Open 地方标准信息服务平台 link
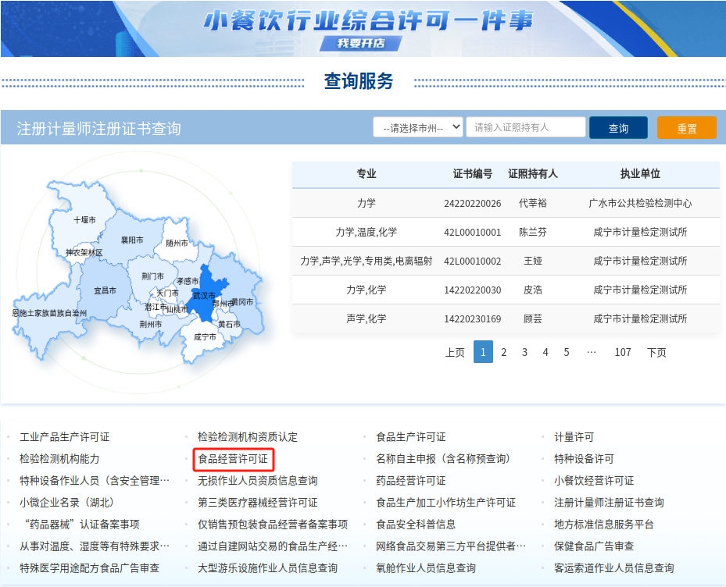This screenshot has width=726, height=587. 604,524
